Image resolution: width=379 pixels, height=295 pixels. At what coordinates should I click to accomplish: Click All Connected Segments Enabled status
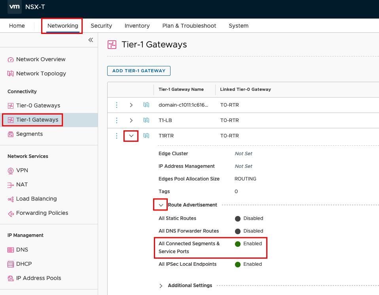248,244
